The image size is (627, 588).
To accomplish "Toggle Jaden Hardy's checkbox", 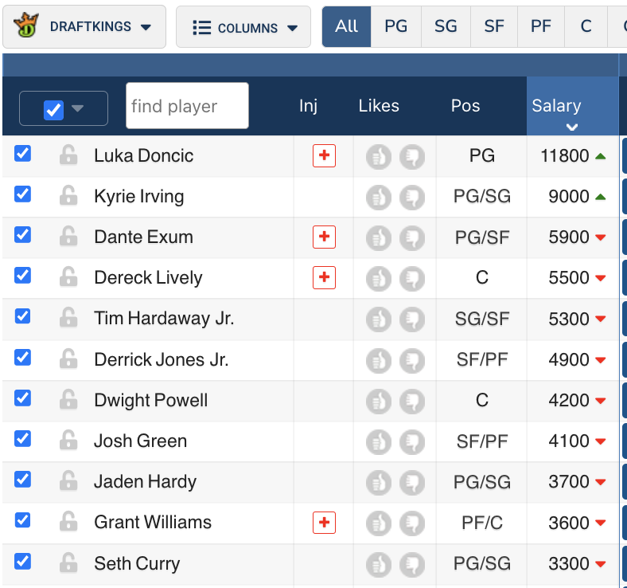I will tap(23, 479).
